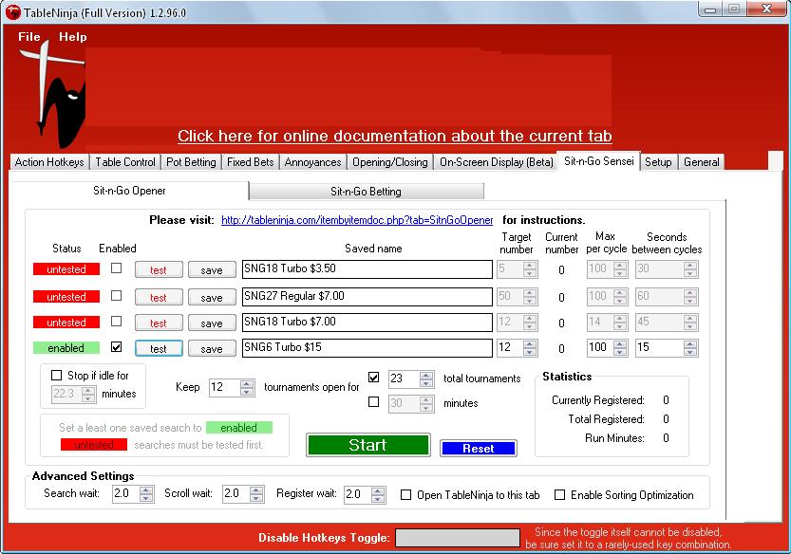The height and width of the screenshot is (554, 791).
Task: Click test for SNG27 Regular $7.00
Action: click(x=159, y=297)
